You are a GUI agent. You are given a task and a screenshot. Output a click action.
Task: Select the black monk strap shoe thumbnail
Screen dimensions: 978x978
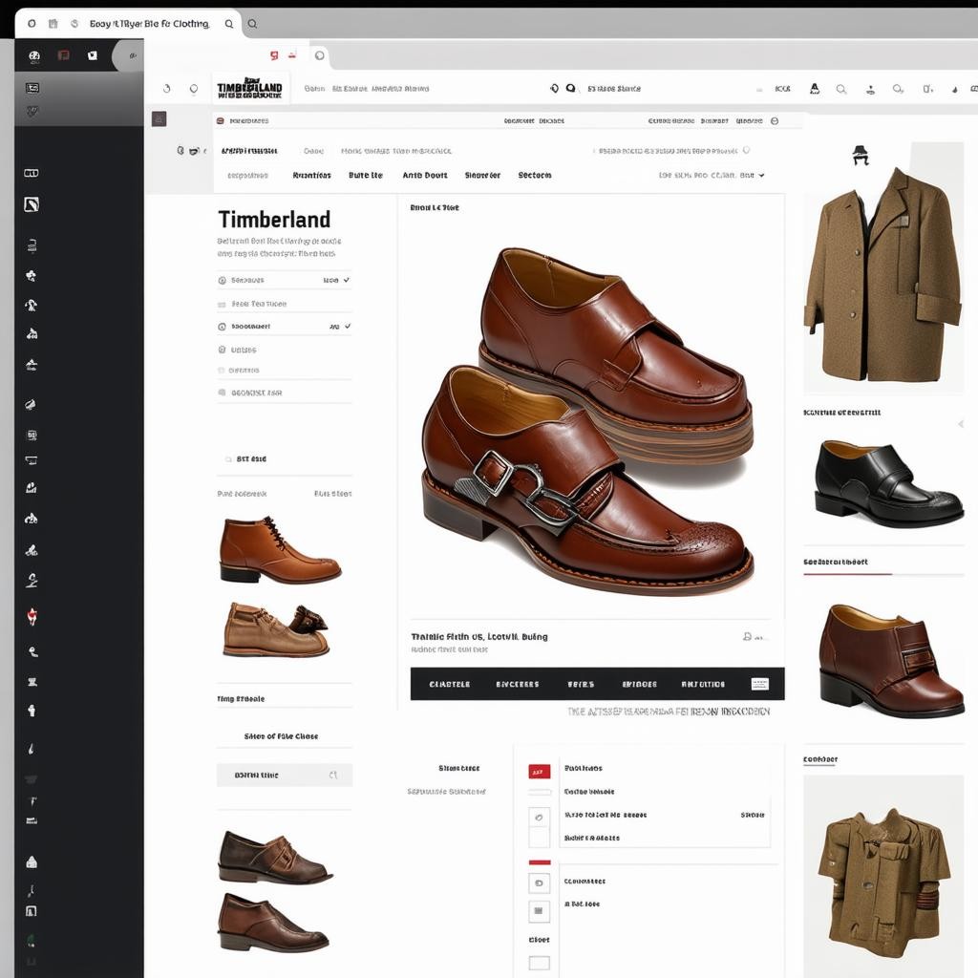coord(887,484)
